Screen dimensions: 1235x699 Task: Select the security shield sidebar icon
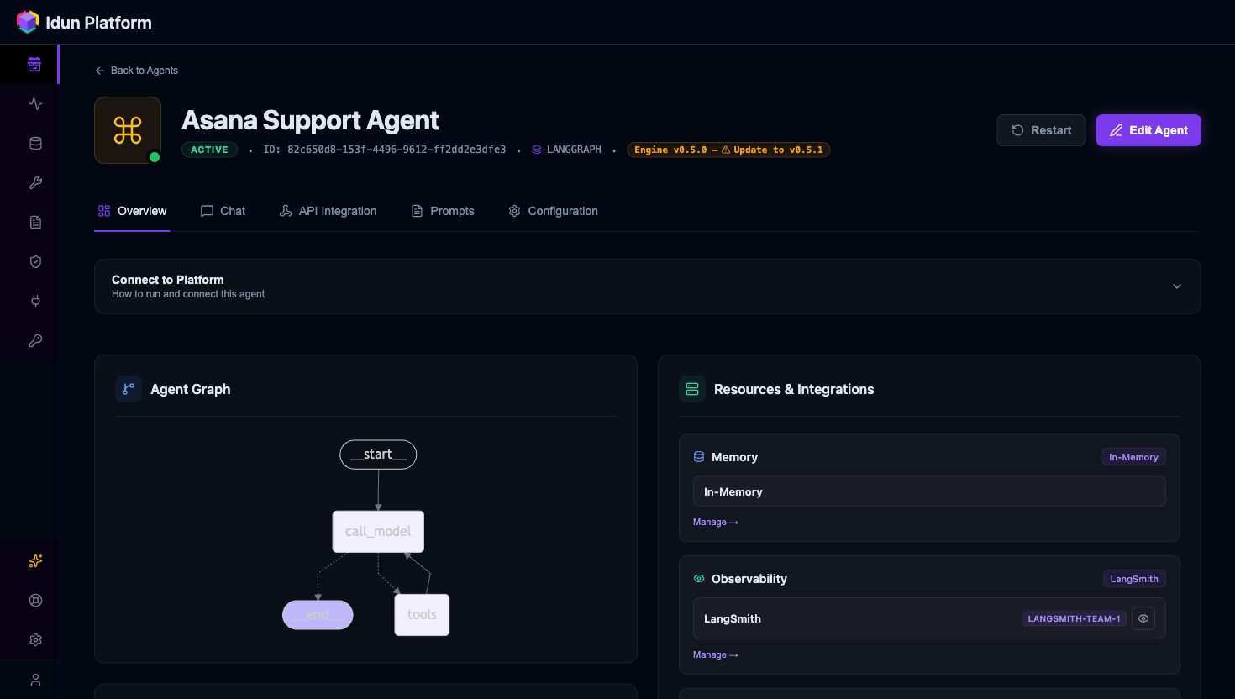point(34,261)
